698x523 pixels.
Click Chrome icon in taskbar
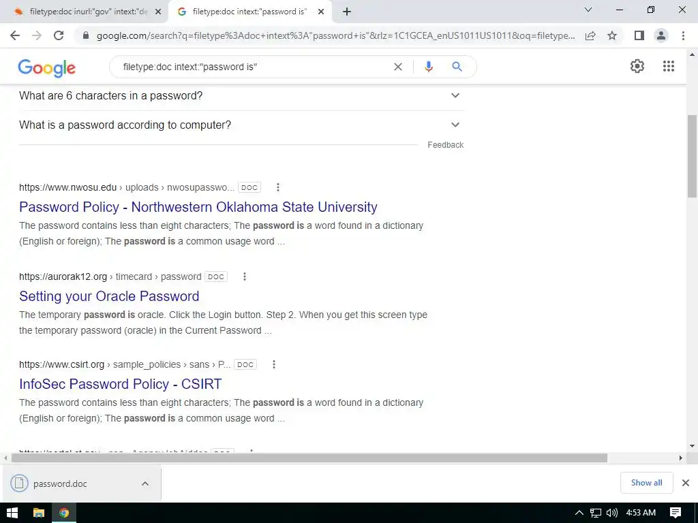pyautogui.click(x=64, y=513)
